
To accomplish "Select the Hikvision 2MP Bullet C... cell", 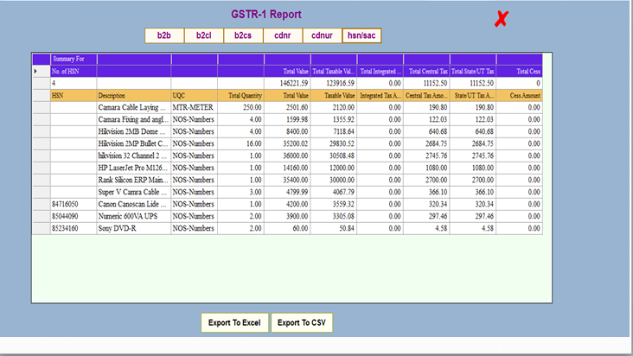I will pyautogui.click(x=134, y=144).
